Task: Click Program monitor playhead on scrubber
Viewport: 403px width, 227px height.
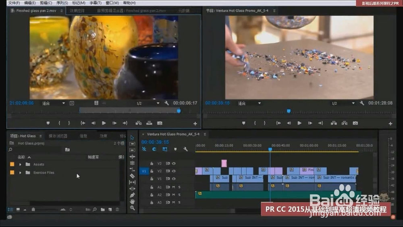Action: 289,111
